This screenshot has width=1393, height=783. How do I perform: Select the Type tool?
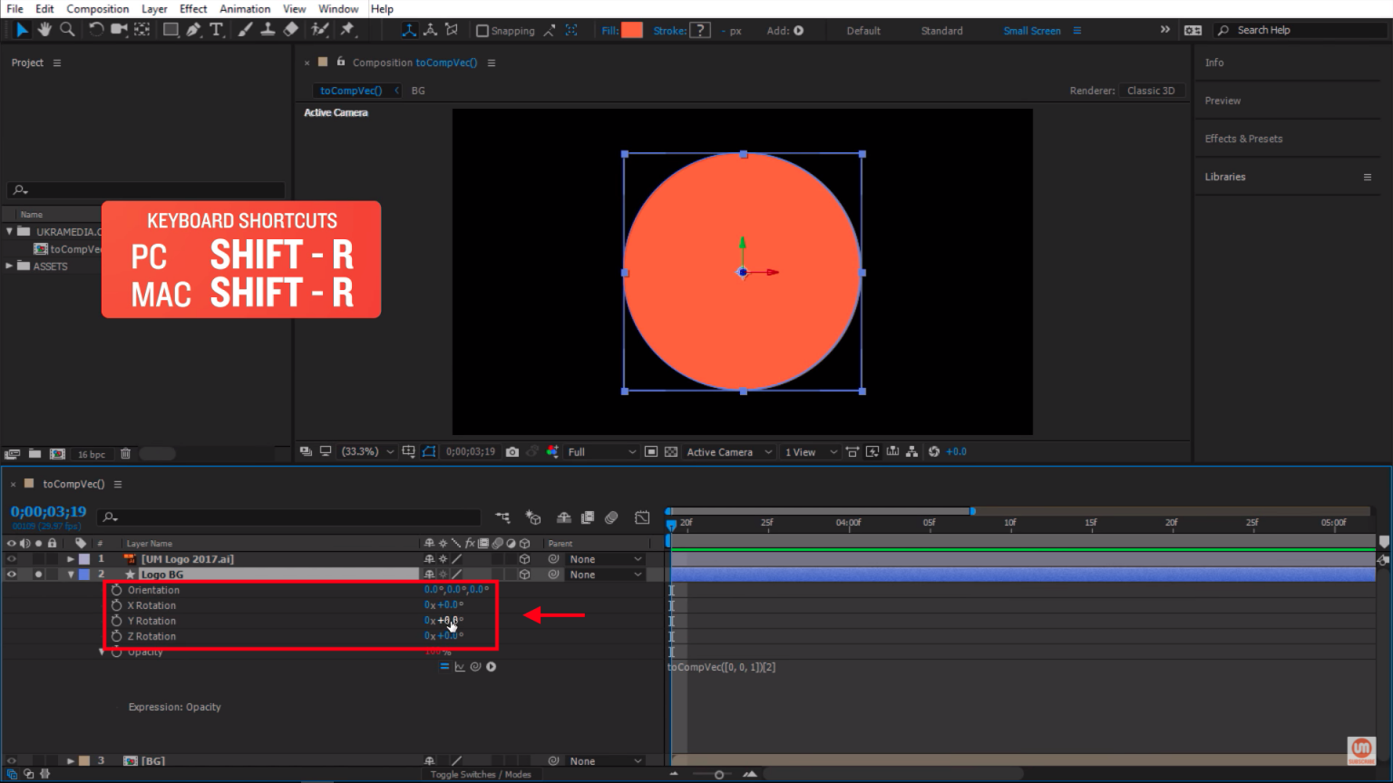[216, 30]
